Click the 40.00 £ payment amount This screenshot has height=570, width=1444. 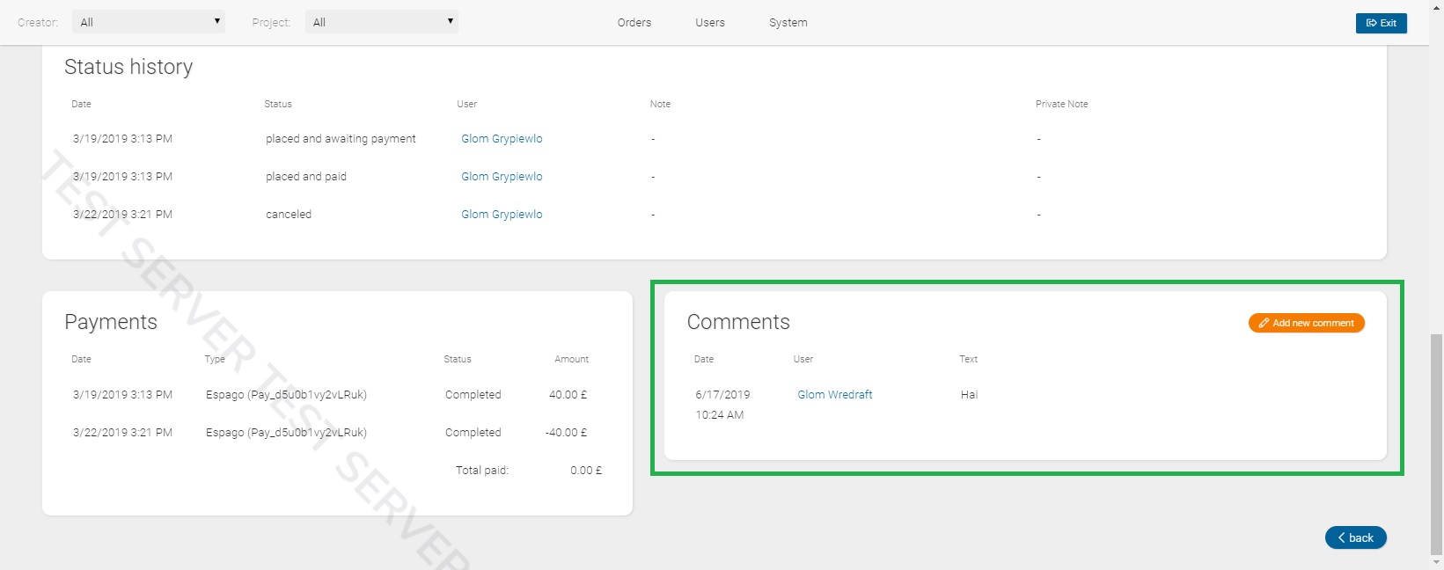click(x=568, y=395)
